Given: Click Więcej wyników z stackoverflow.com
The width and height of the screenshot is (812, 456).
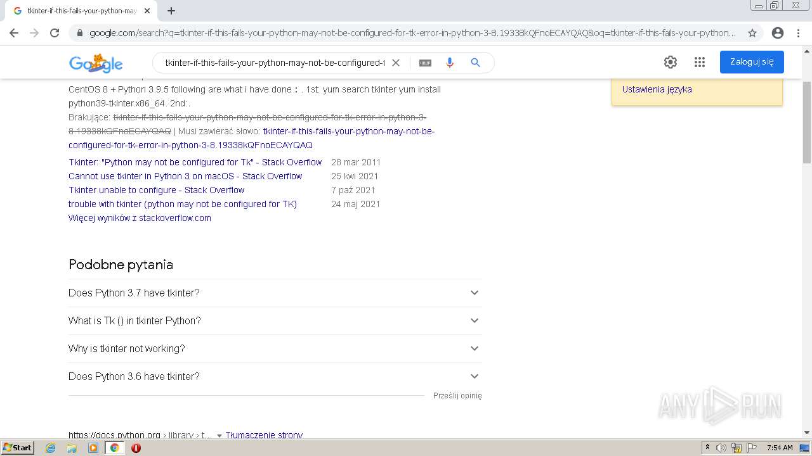Looking at the screenshot, I should [140, 218].
